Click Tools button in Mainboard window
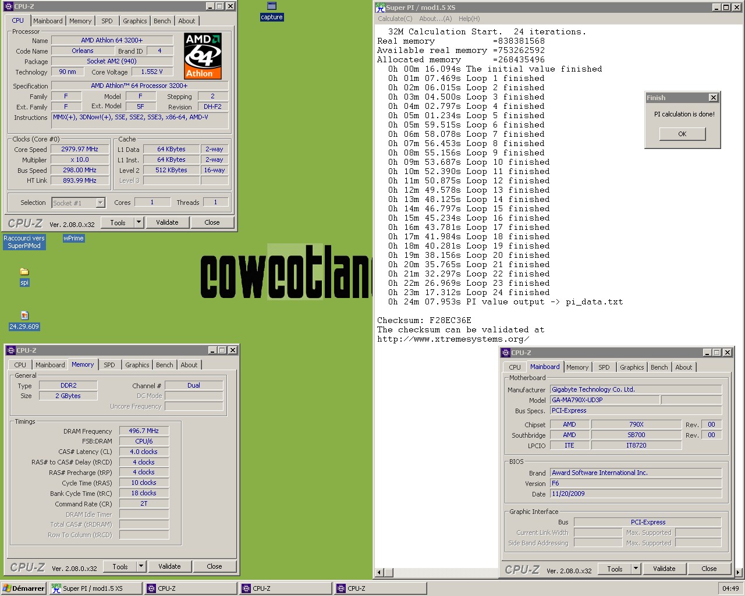 pos(615,569)
